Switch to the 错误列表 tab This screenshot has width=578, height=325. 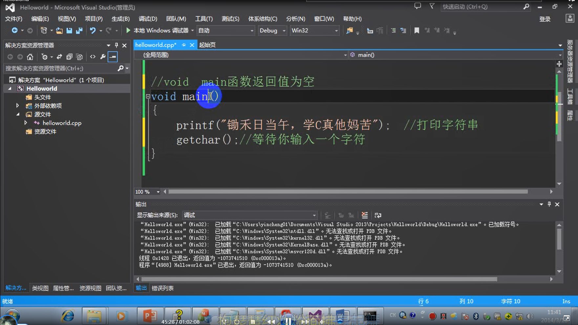point(163,288)
